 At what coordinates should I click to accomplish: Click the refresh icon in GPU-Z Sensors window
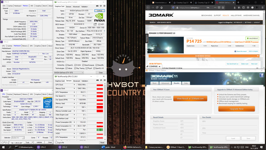tap(101, 80)
